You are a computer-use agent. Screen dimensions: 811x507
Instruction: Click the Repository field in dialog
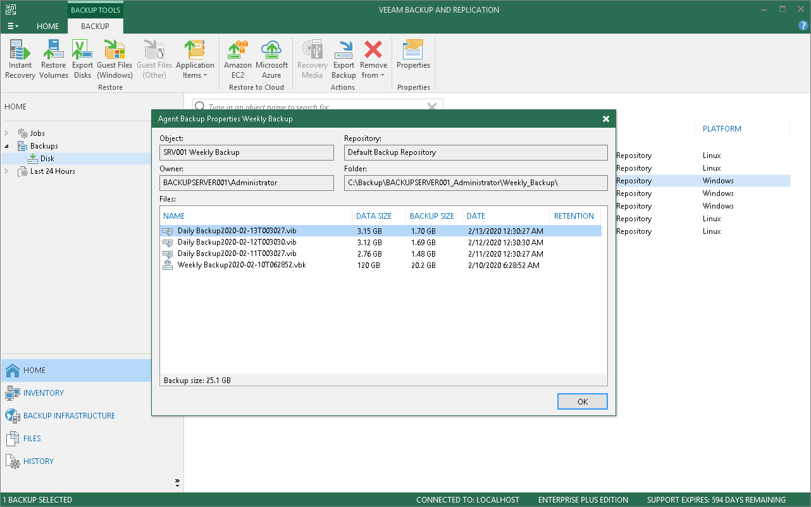(x=476, y=152)
